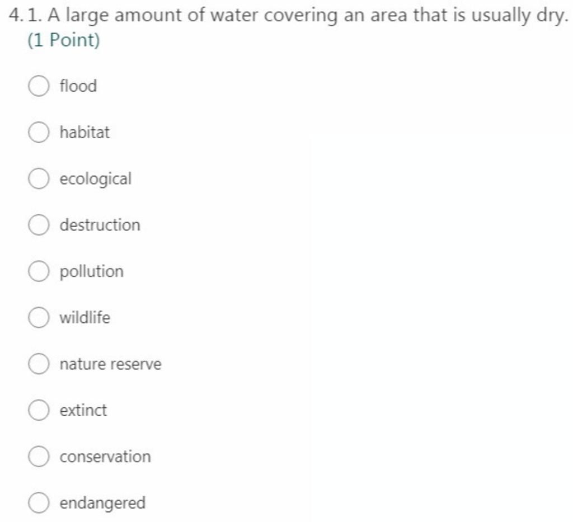
Task: Click the "ecological" answer label text
Action: click(x=95, y=180)
